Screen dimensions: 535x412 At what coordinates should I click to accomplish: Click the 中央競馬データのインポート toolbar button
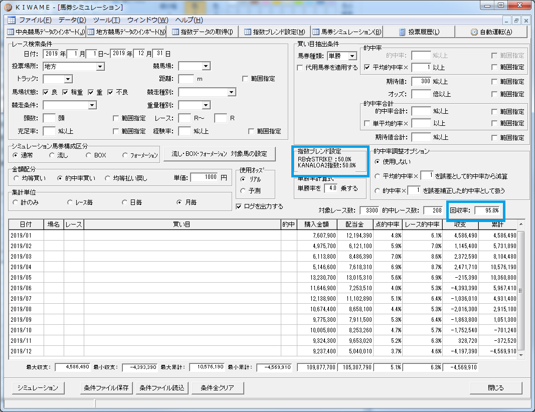[x=46, y=32]
